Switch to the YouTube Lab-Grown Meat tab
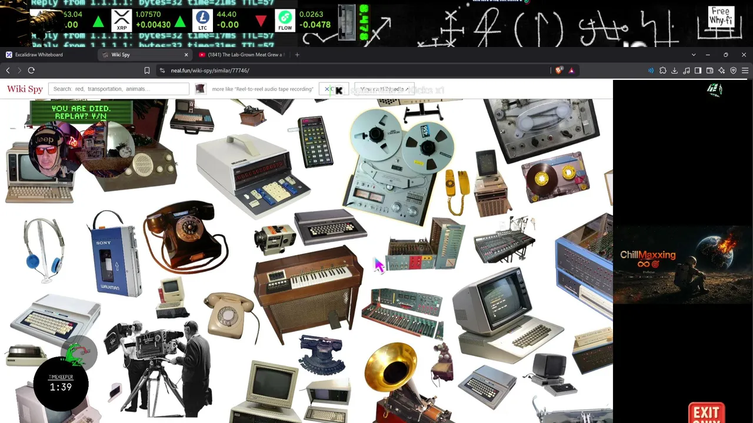The image size is (753, 423). coord(241,55)
